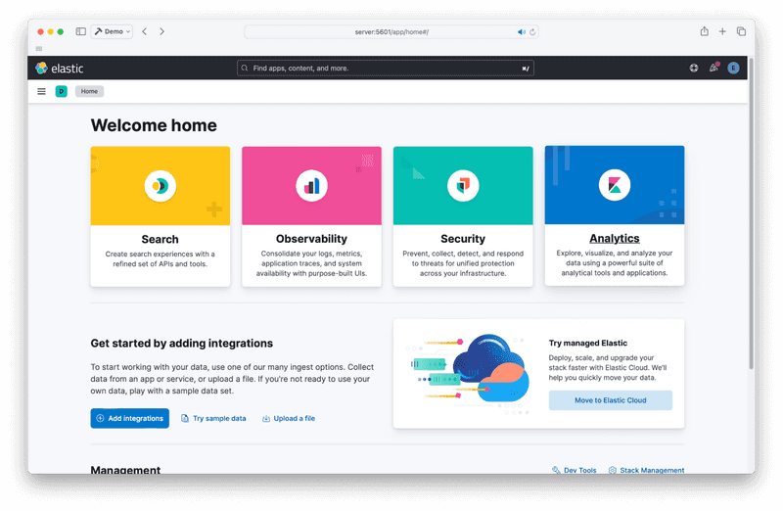The width and height of the screenshot is (783, 511).
Task: Click the Upload a file link
Action: point(289,418)
